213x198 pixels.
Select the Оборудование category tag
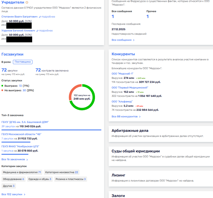(x=13, y=179)
